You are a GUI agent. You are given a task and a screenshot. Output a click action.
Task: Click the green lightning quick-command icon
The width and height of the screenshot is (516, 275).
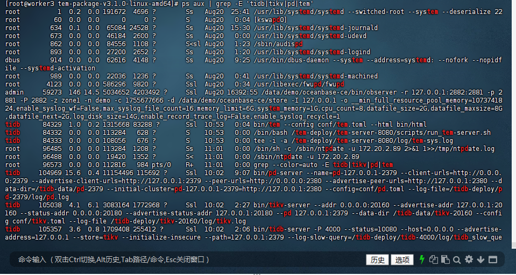tap(422, 259)
